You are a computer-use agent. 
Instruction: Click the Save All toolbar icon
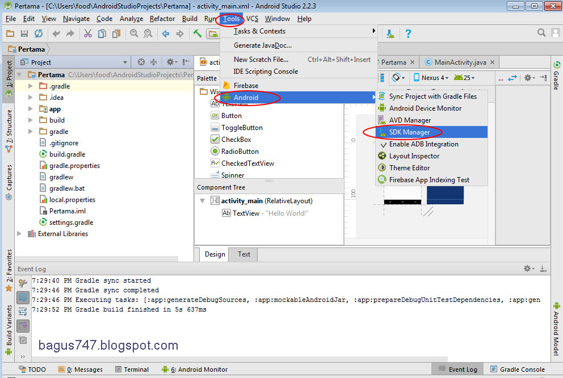coord(24,33)
